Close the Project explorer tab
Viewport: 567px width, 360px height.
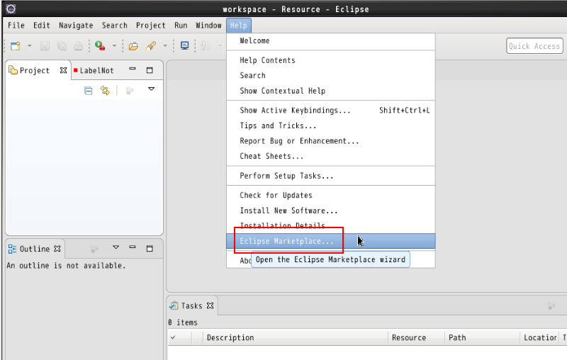63,70
